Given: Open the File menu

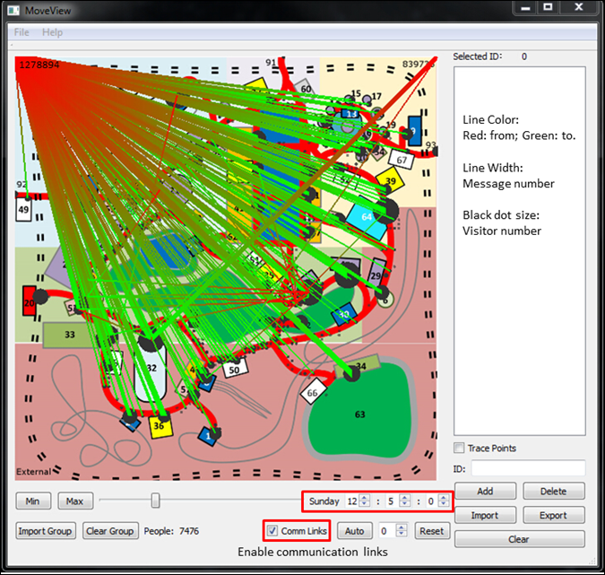Looking at the screenshot, I should [x=22, y=32].
